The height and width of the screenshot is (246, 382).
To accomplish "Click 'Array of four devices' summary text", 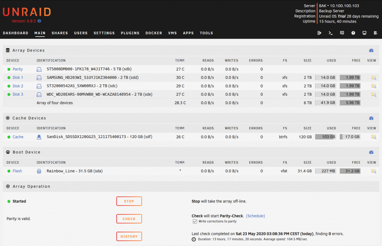I will pos(55,103).
